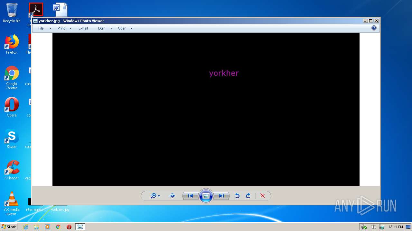Open the zoom magnifier control
This screenshot has width=412, height=231.
click(x=154, y=196)
